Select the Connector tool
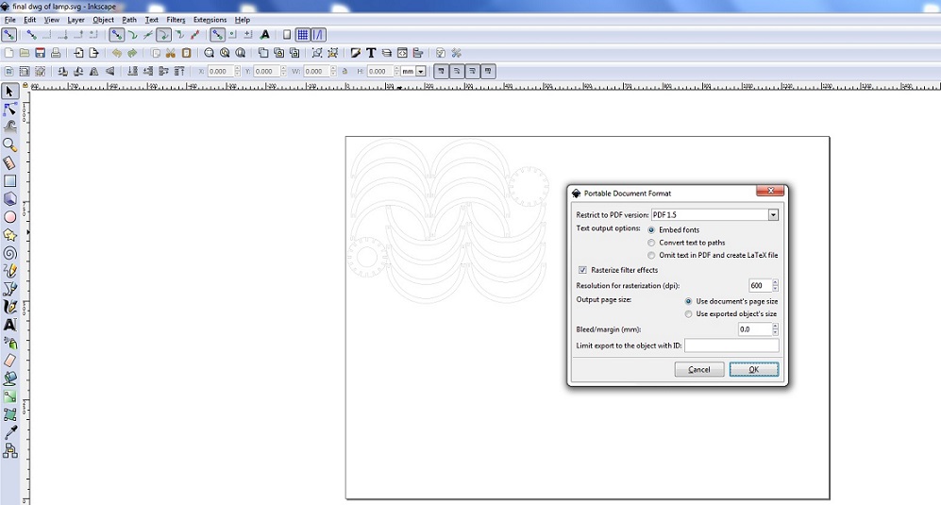941x505 pixels. (9, 450)
